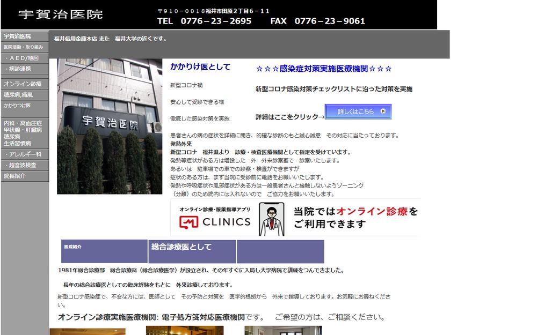Click the empty third purple tab
The width and height of the screenshot is (537, 335).
pos(280,251)
